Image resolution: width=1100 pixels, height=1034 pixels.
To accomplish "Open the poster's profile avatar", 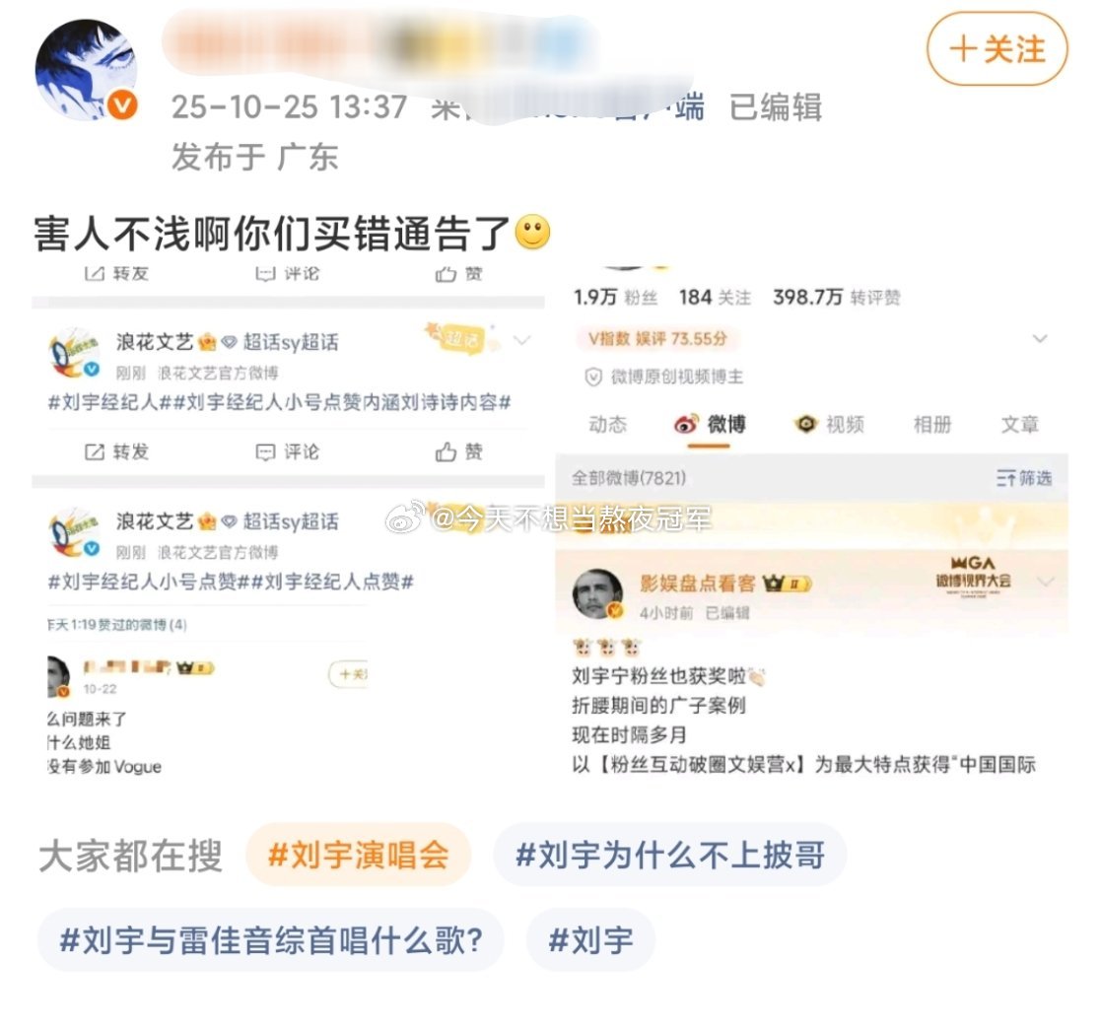I will click(x=87, y=69).
